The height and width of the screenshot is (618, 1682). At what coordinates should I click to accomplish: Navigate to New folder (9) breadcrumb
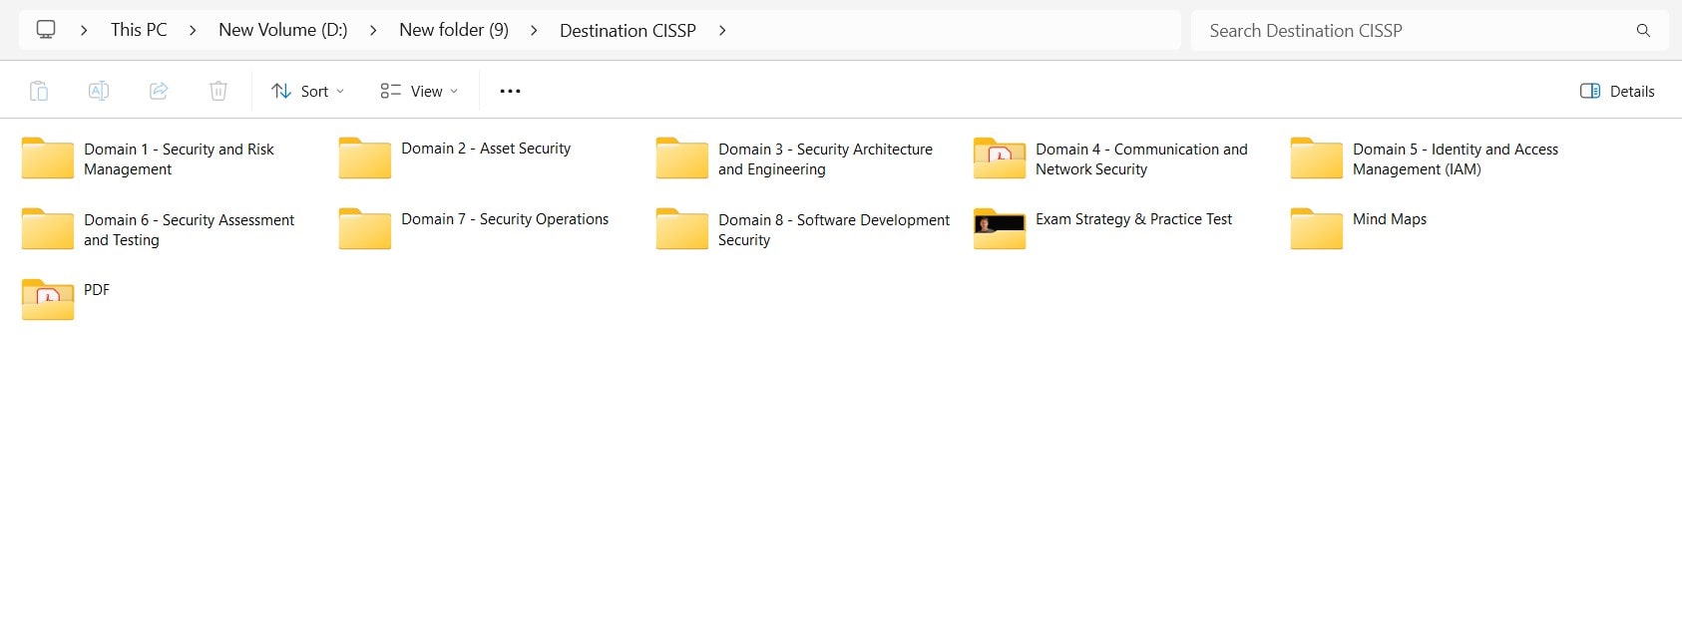point(454,30)
